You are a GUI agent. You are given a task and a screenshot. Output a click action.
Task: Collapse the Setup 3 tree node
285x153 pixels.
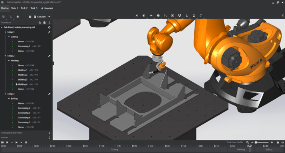pos(5,94)
